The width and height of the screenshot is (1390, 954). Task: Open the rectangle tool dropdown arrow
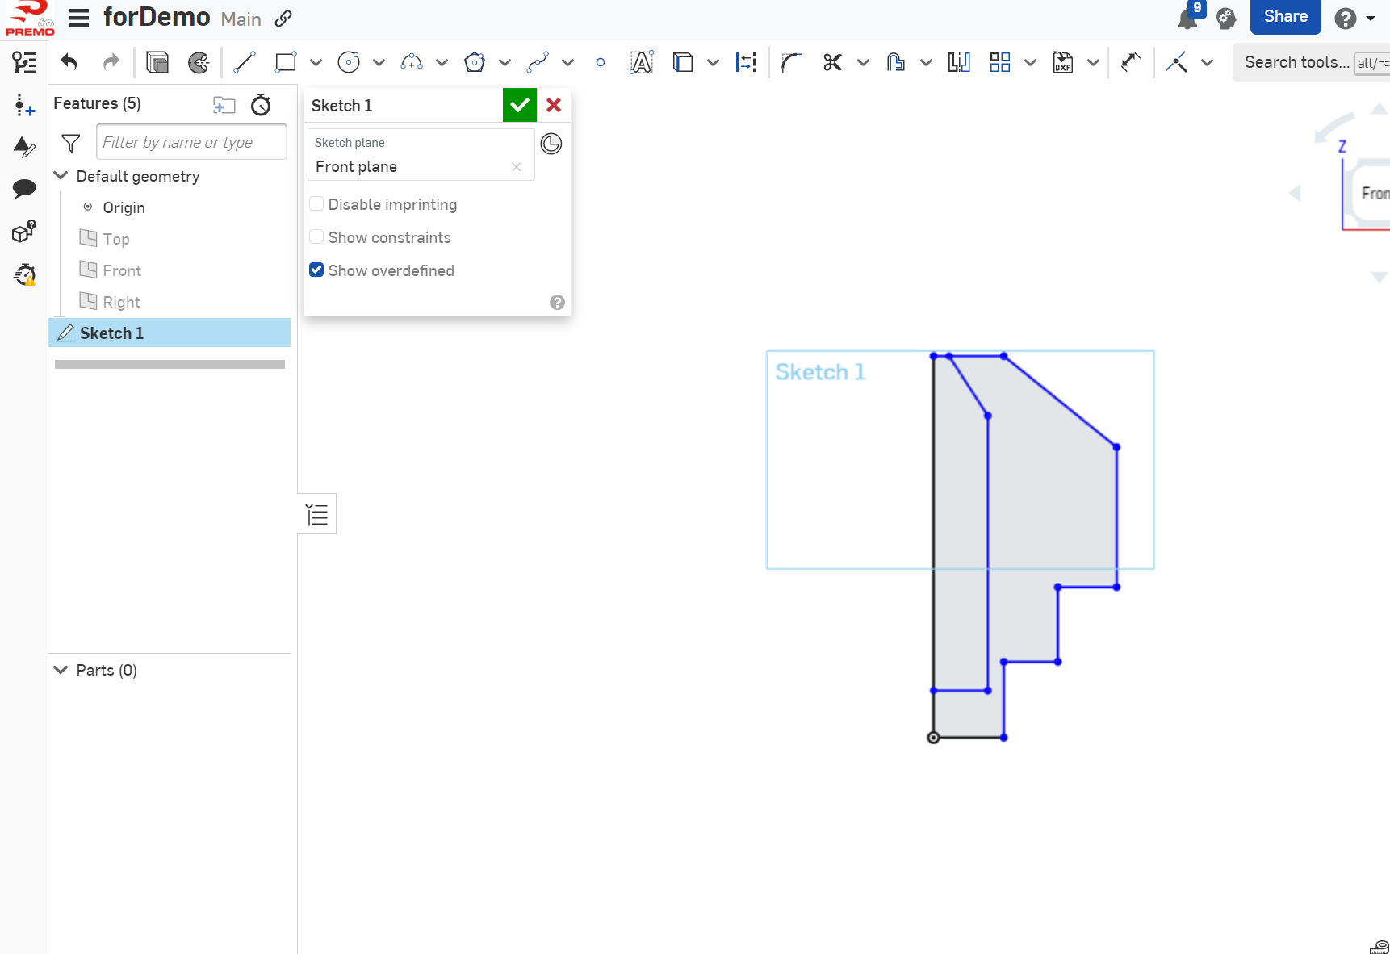click(316, 62)
